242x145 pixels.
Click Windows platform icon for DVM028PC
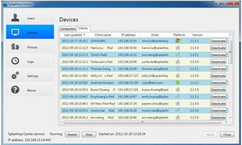point(178,41)
